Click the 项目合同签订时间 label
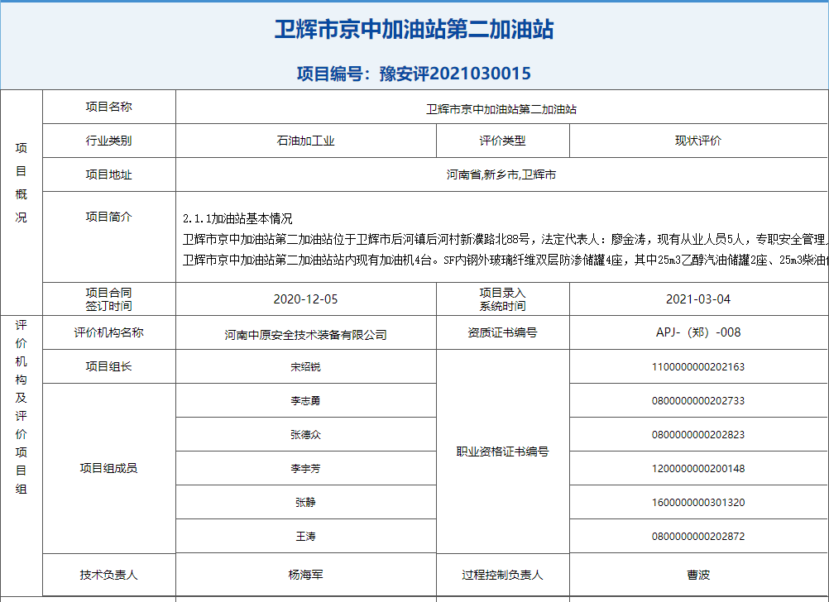829x602 pixels. pos(109,299)
